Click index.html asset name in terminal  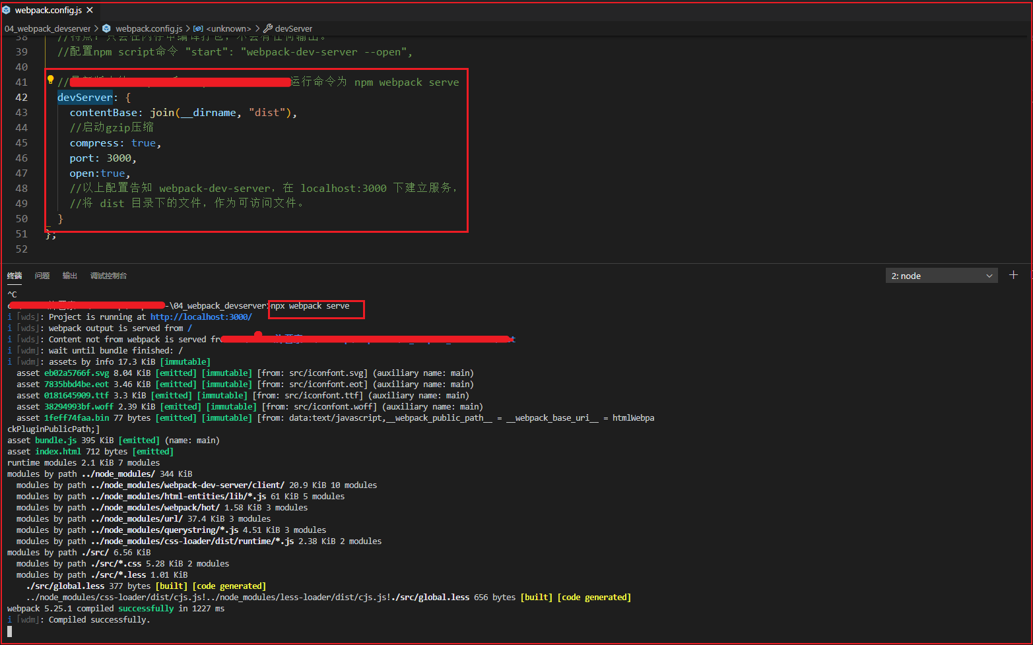[58, 452]
